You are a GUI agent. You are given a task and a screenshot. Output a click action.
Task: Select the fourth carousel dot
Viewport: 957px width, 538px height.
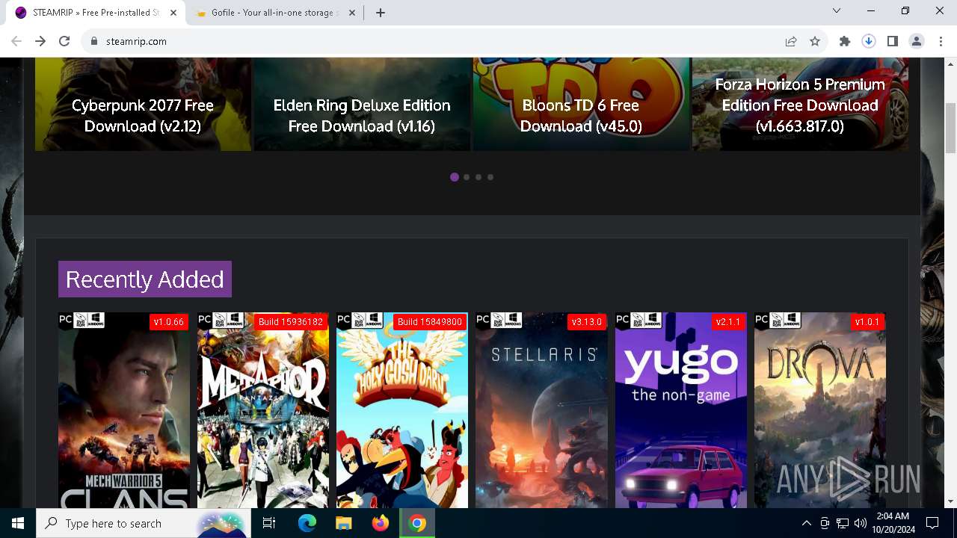(x=490, y=177)
